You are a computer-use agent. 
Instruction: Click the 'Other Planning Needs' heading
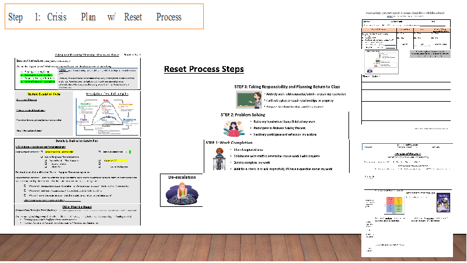pyautogui.click(x=77, y=207)
